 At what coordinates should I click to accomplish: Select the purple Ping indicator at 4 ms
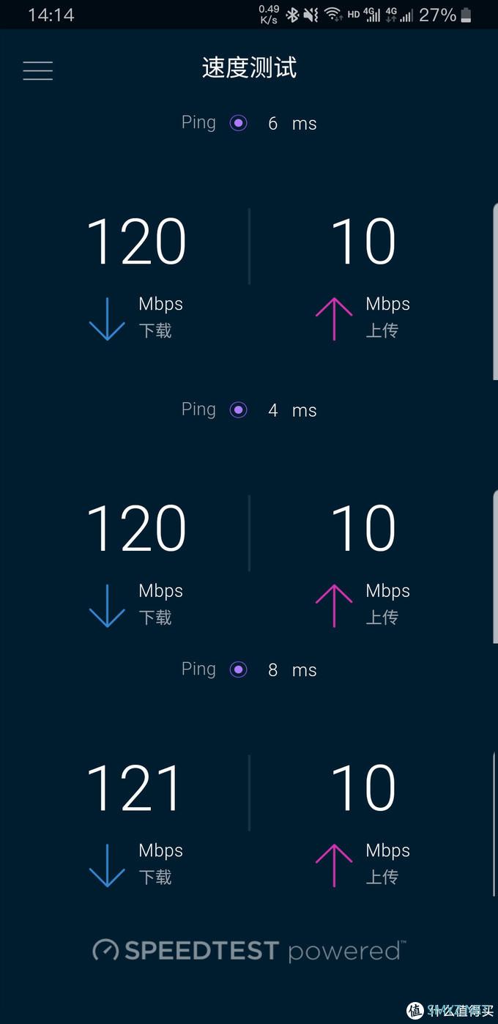[x=238, y=410]
